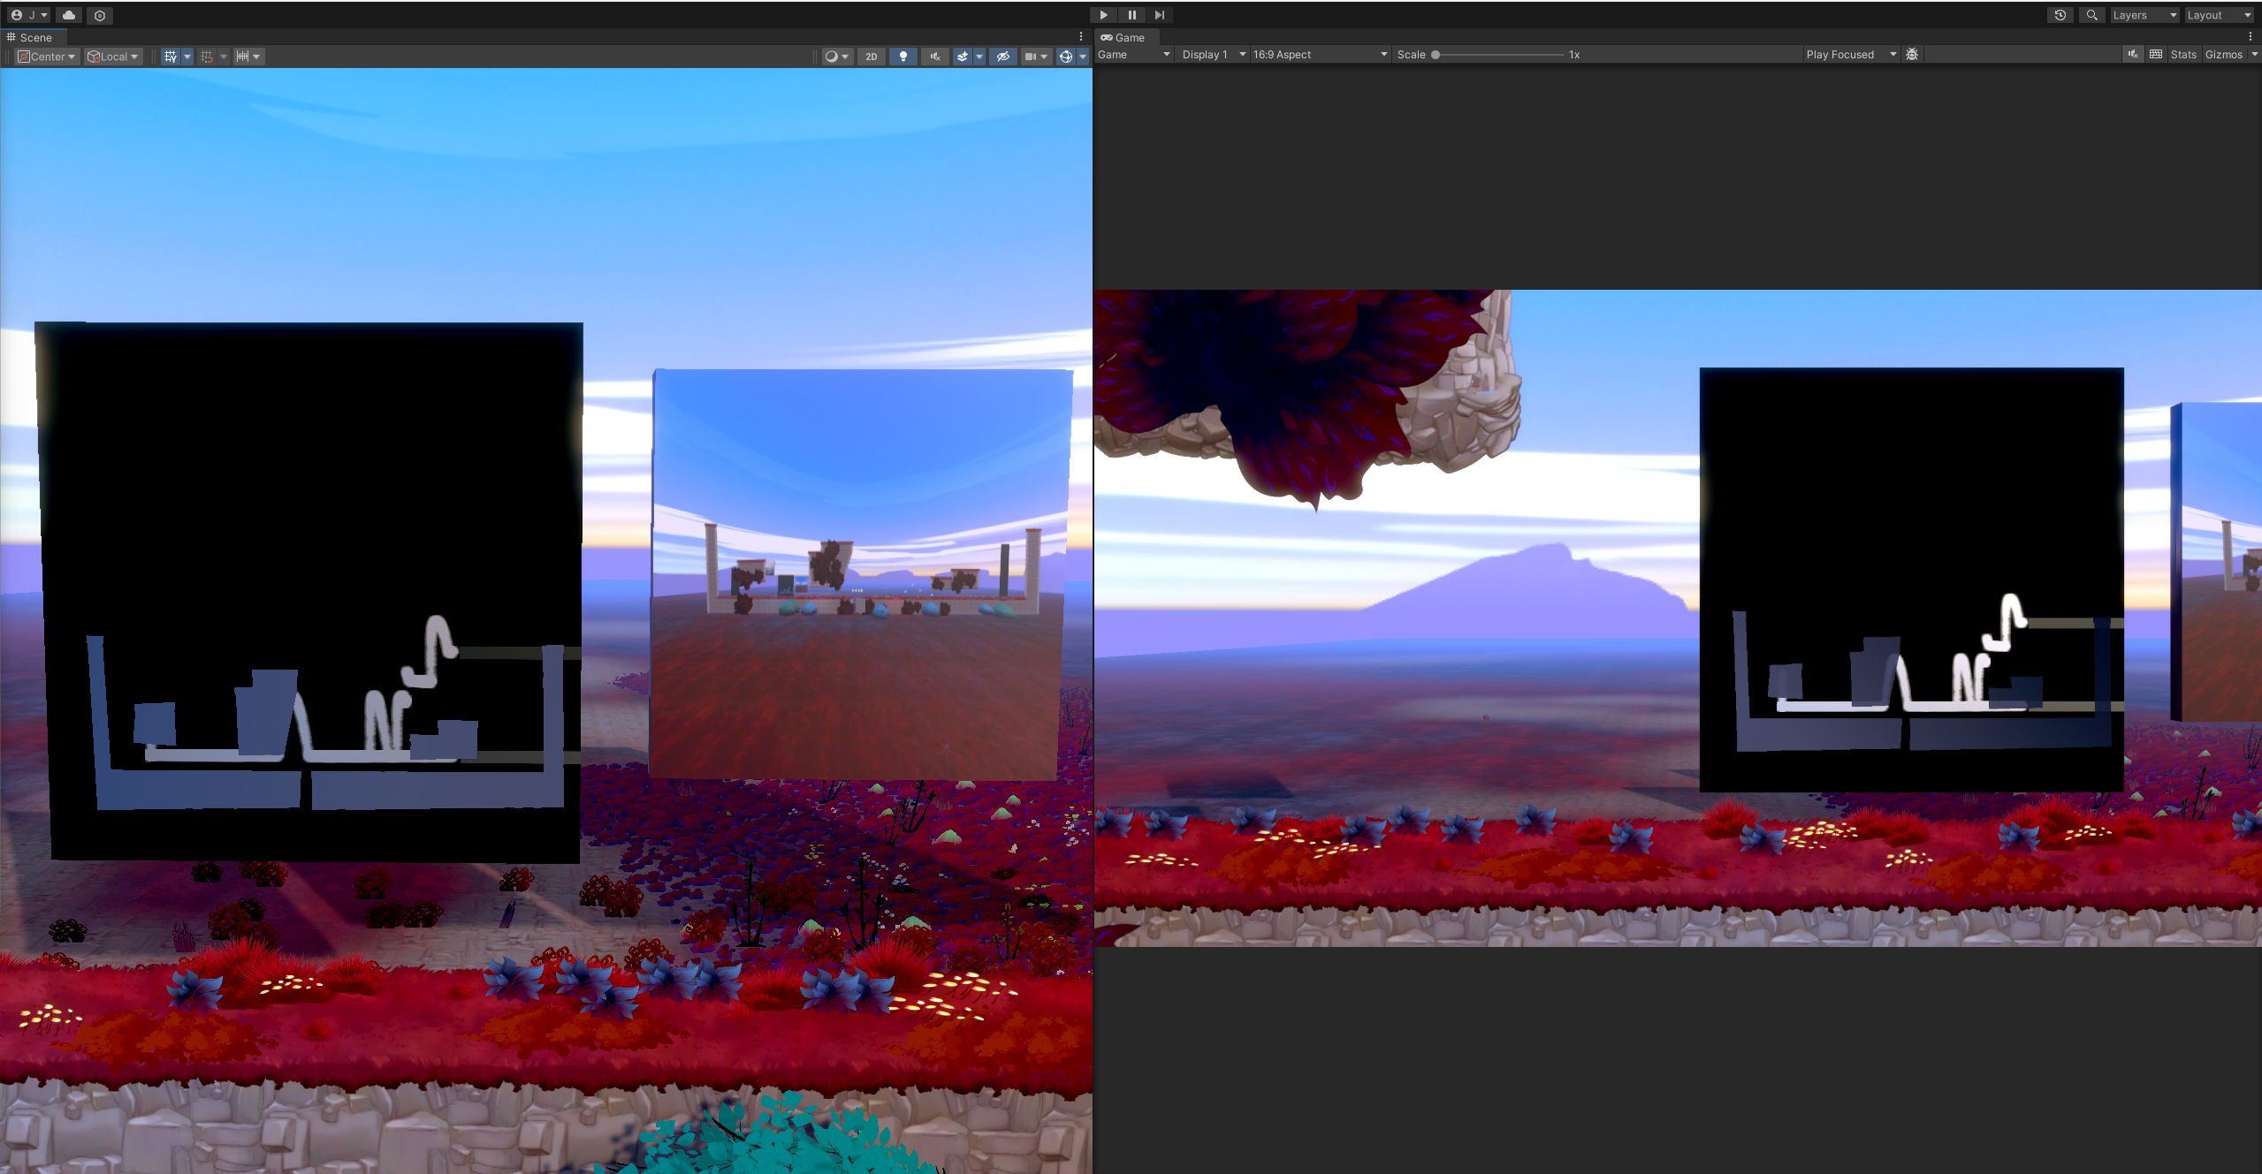Screen dimensions: 2262x1174
Task: Click the Game view Scale slider
Action: point(1497,55)
